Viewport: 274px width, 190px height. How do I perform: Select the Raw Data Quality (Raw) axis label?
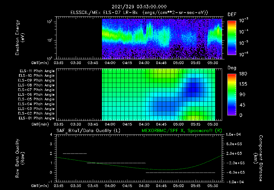[20, 158]
